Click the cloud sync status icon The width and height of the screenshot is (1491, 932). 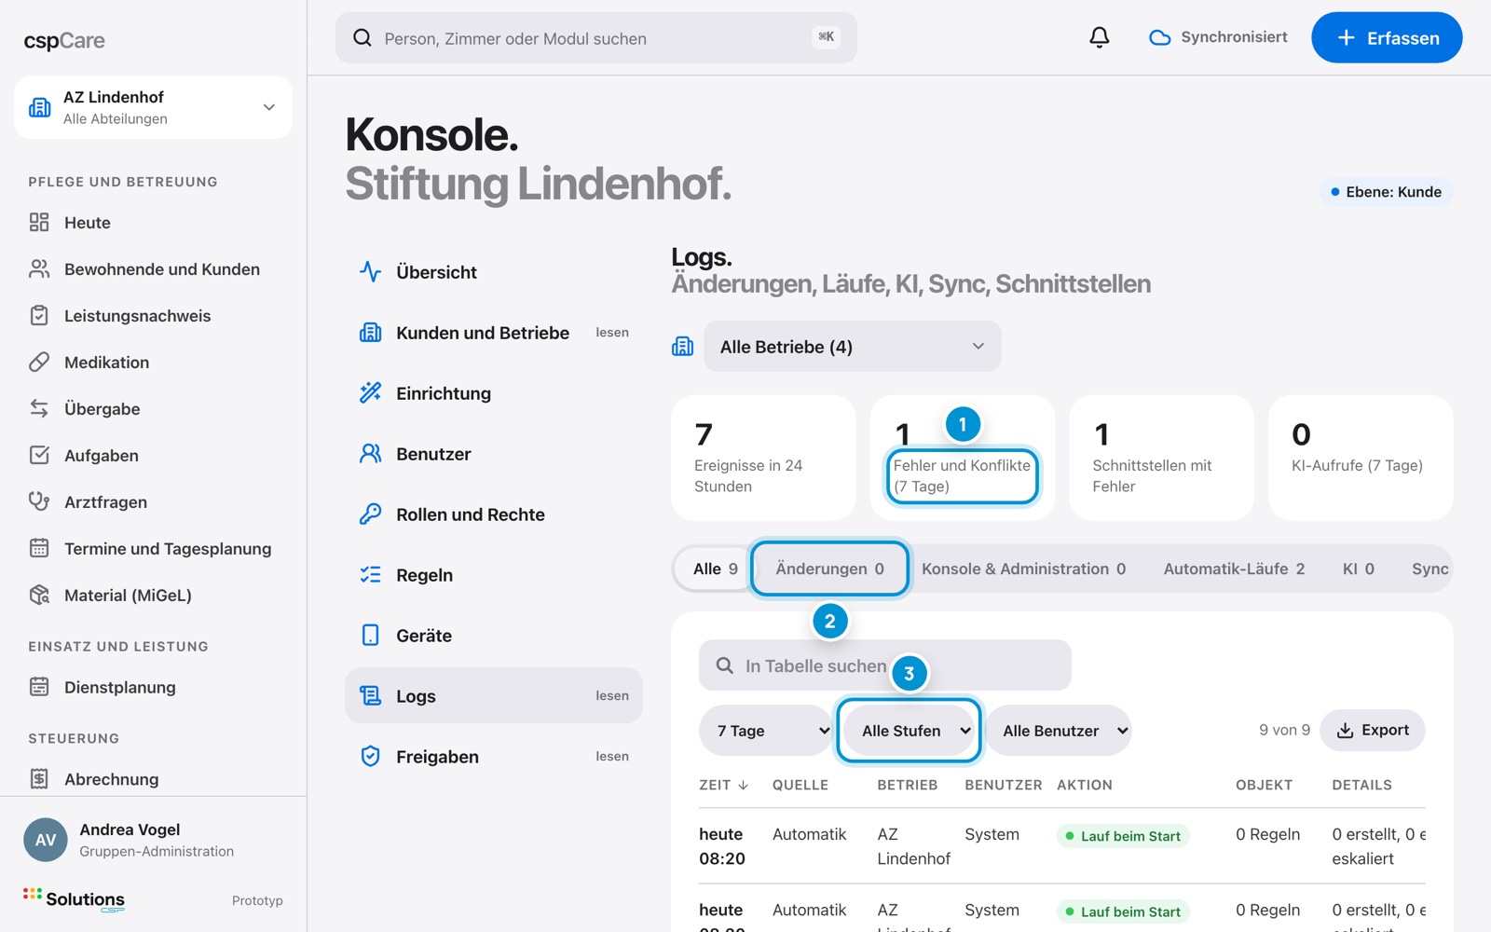(1159, 37)
